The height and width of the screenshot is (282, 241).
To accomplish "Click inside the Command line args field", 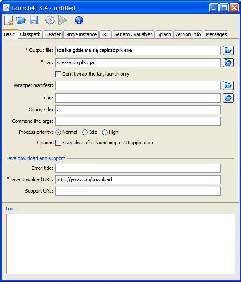I will [138, 121].
